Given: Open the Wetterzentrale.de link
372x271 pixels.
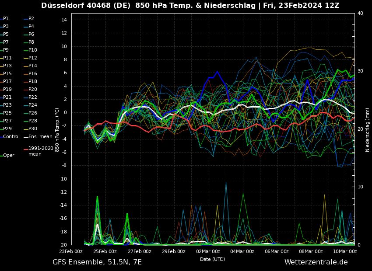Looking at the screenshot, I should tap(316, 262).
